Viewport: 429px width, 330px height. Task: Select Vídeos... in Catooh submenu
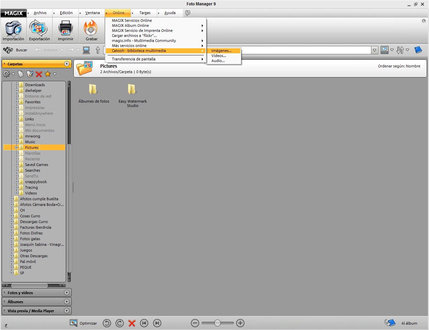224,56
